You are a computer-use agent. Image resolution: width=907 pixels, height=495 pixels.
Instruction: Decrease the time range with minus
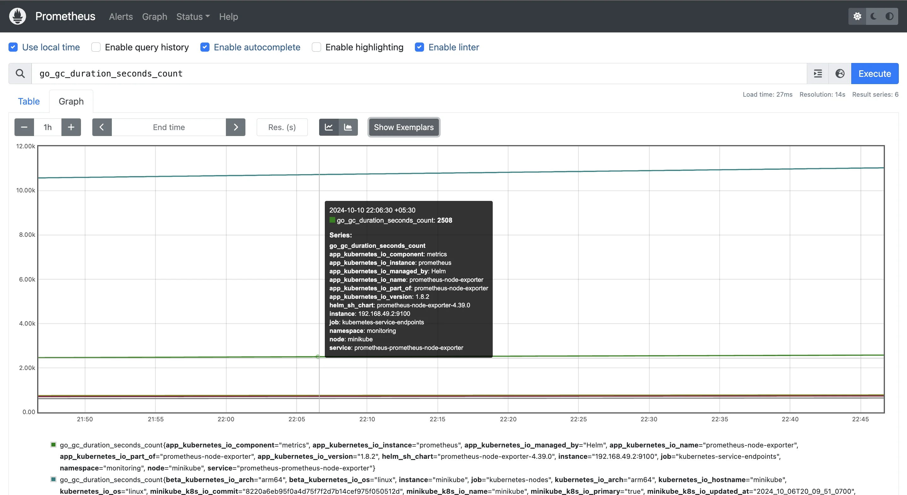click(24, 127)
